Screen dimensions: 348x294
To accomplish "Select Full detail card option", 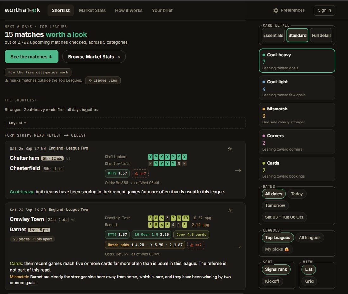I will [x=321, y=35].
